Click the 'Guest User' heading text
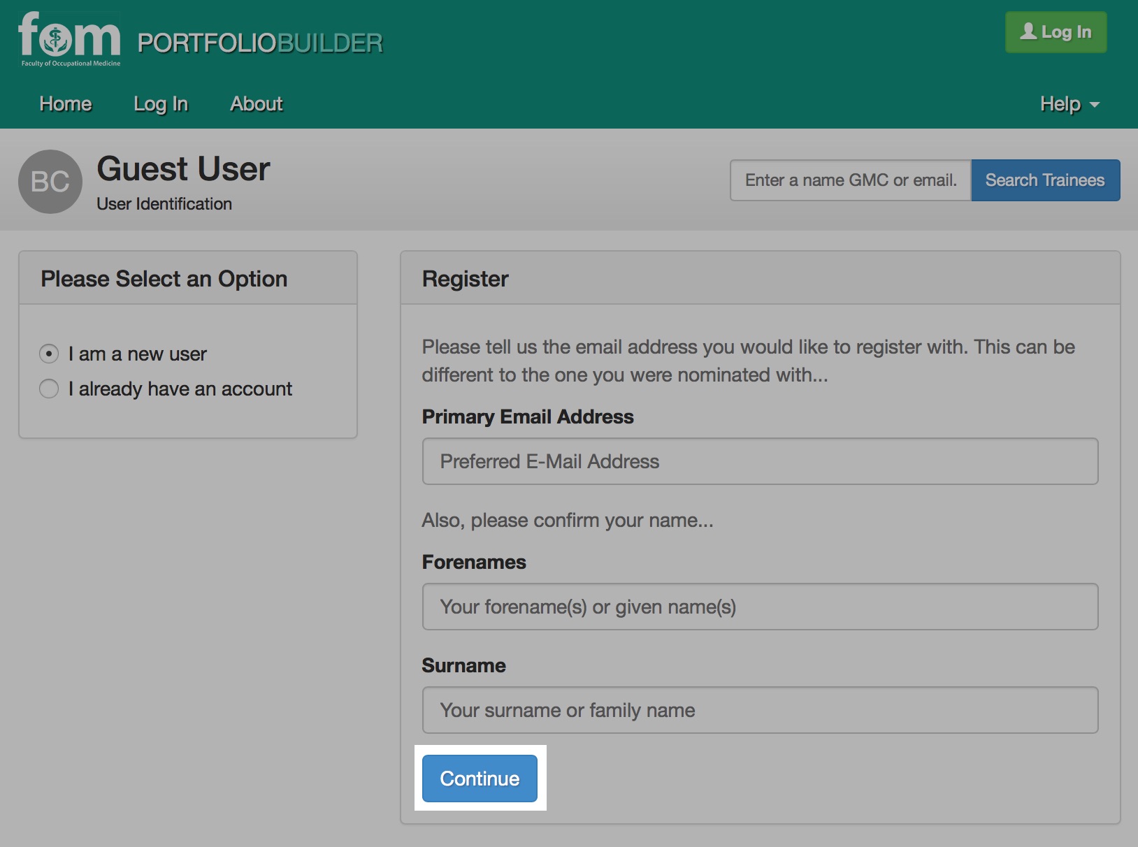This screenshot has height=847, width=1138. click(183, 169)
